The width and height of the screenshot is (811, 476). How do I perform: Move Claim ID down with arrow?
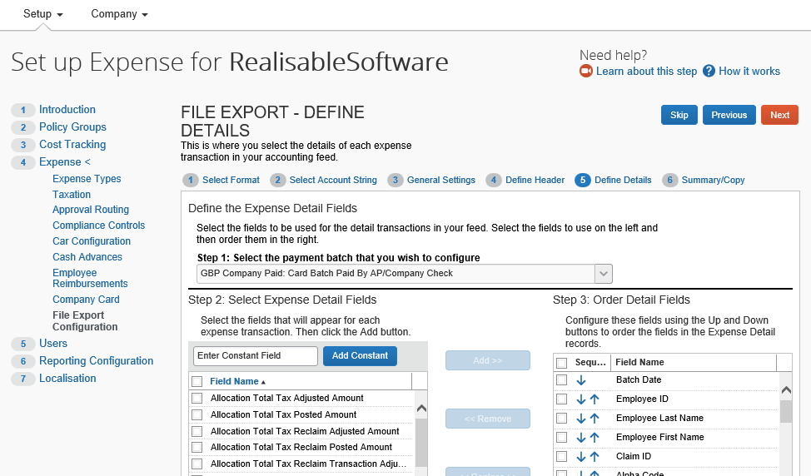coord(581,457)
